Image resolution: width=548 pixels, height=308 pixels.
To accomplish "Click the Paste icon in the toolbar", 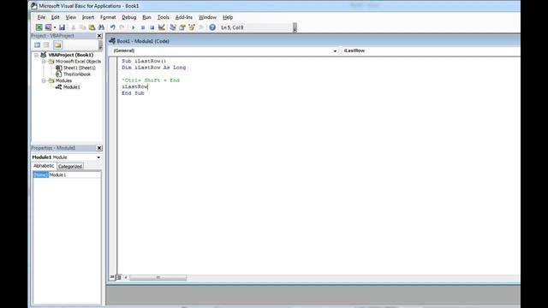I will point(92,27).
